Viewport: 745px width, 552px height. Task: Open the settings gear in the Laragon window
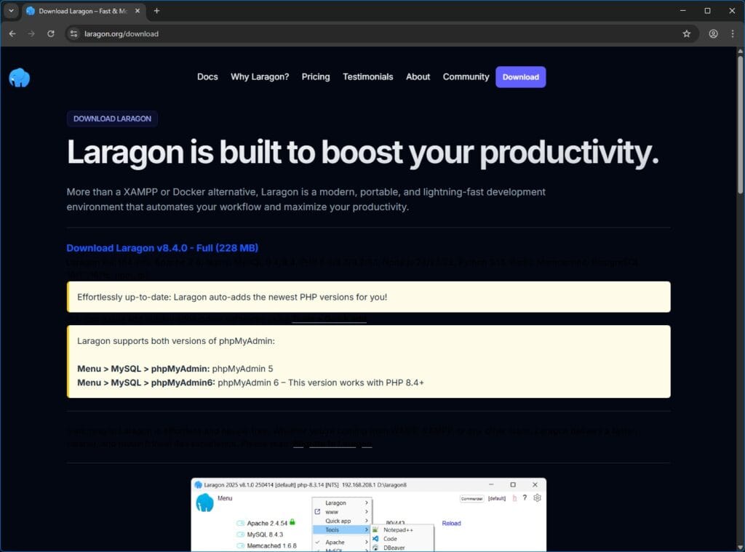[537, 498]
